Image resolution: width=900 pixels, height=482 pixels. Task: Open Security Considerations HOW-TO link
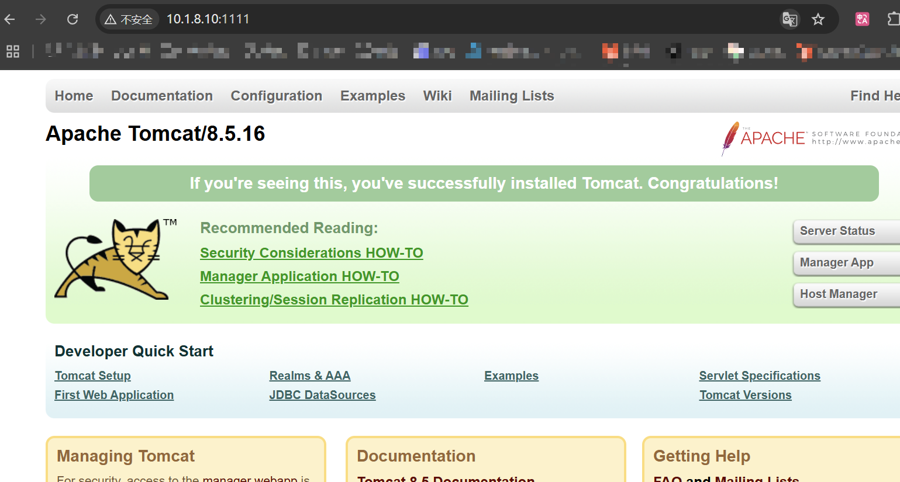(312, 253)
